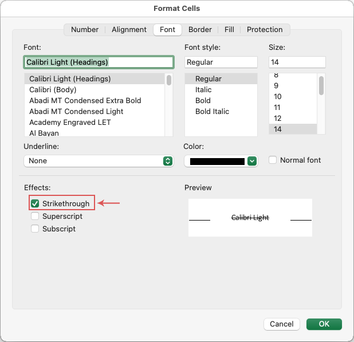Open the font Color dropdown arrow
This screenshot has height=342, width=354.
click(x=252, y=162)
